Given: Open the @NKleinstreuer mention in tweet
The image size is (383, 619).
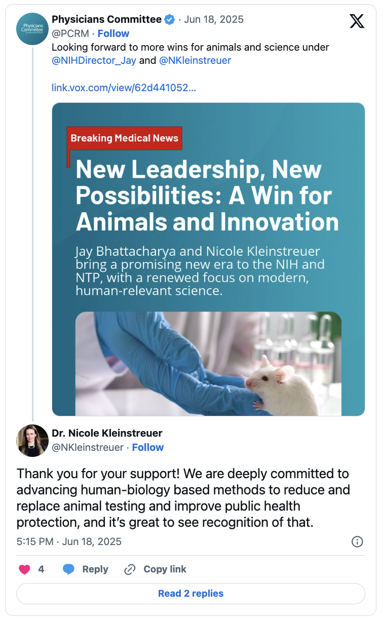Looking at the screenshot, I should pos(195,60).
